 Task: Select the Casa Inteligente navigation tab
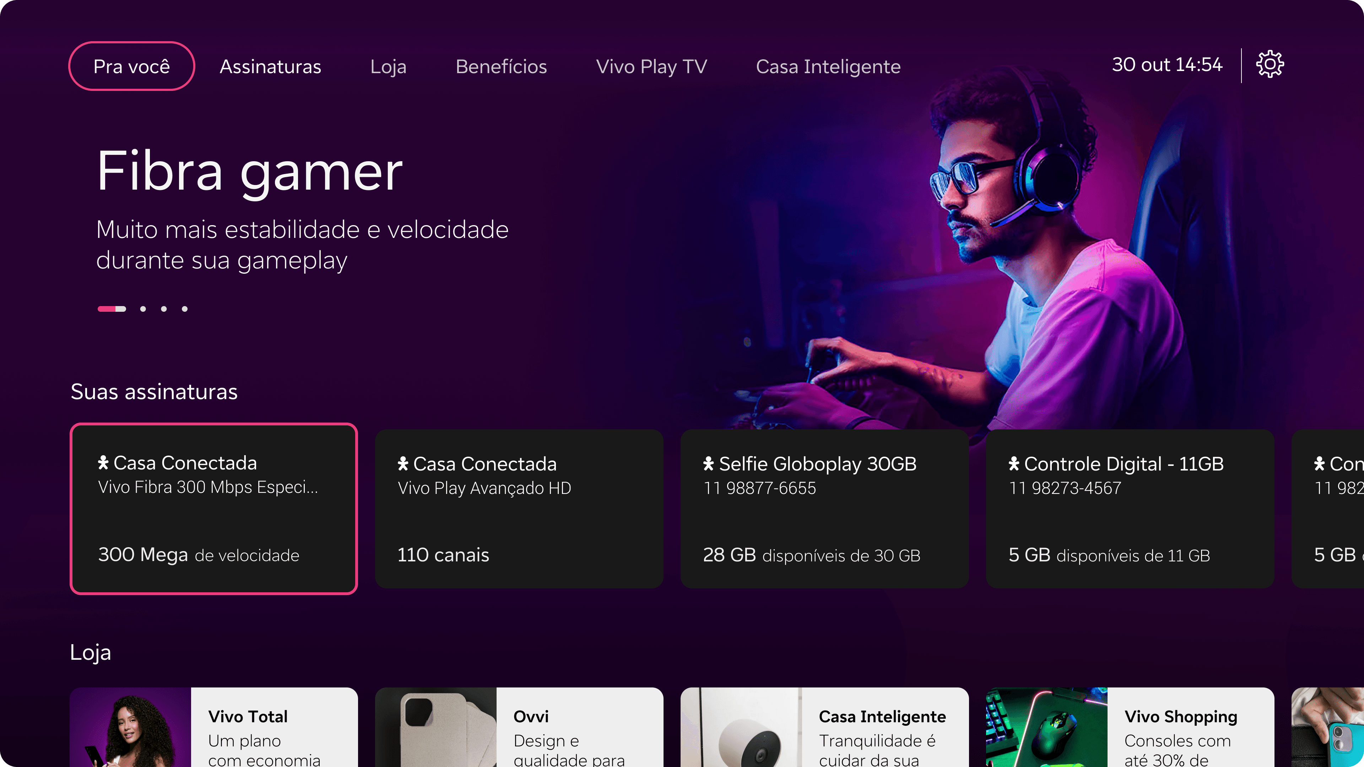[828, 67]
